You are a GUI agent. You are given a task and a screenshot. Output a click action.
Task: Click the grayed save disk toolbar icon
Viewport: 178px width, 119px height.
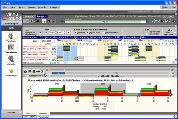[26, 21]
